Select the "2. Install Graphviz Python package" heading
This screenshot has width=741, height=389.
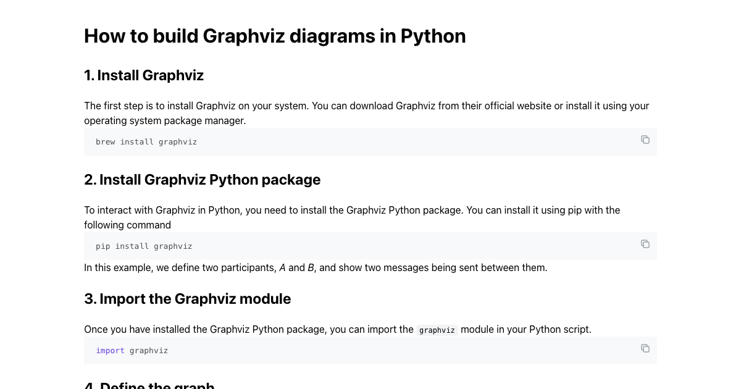click(x=202, y=180)
